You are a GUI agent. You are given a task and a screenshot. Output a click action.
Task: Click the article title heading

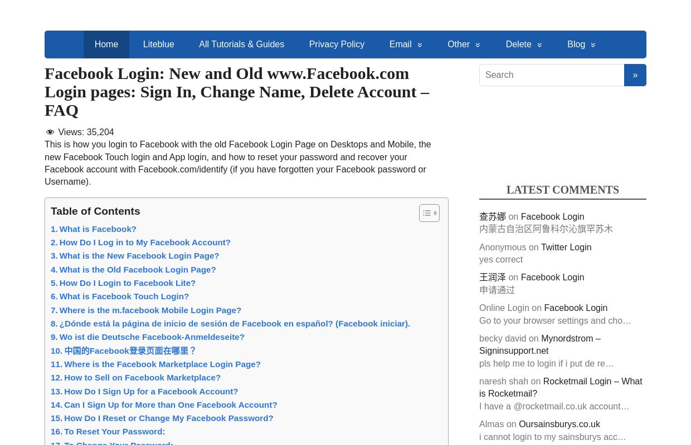237,92
